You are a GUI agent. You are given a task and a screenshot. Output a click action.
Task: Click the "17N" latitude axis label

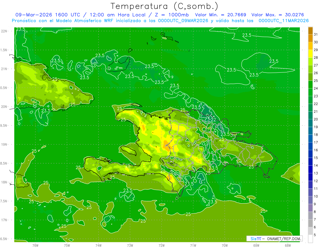point(4,220)
